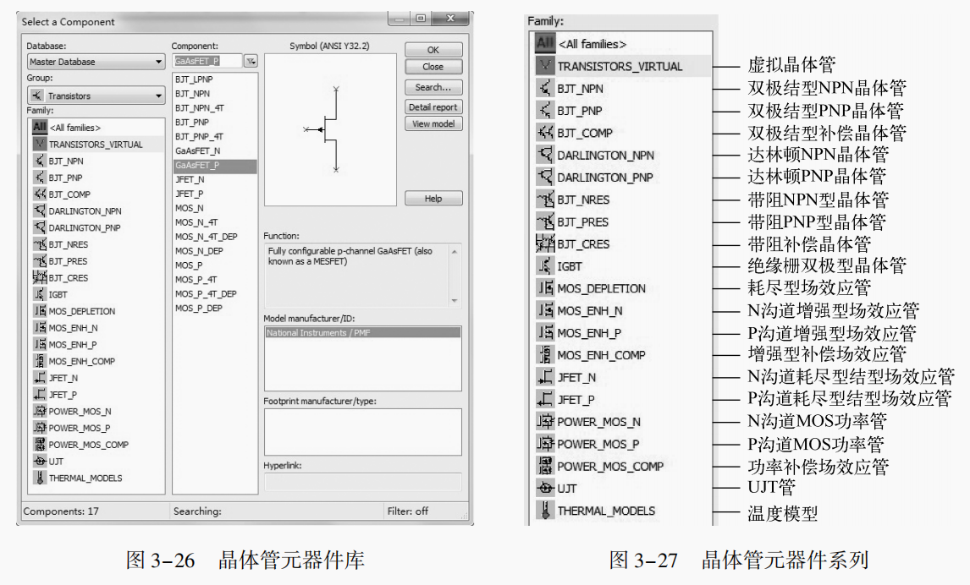Click Transistors group icon in Group combo box
970x585 pixels.
point(37,96)
